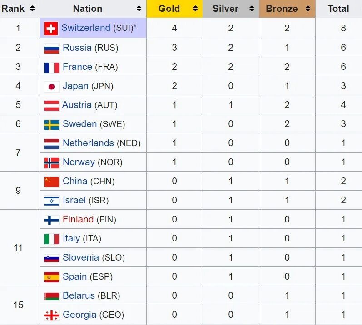This screenshot has width=362, height=325.
Task: Open the Russia country link
Action: pos(77,48)
